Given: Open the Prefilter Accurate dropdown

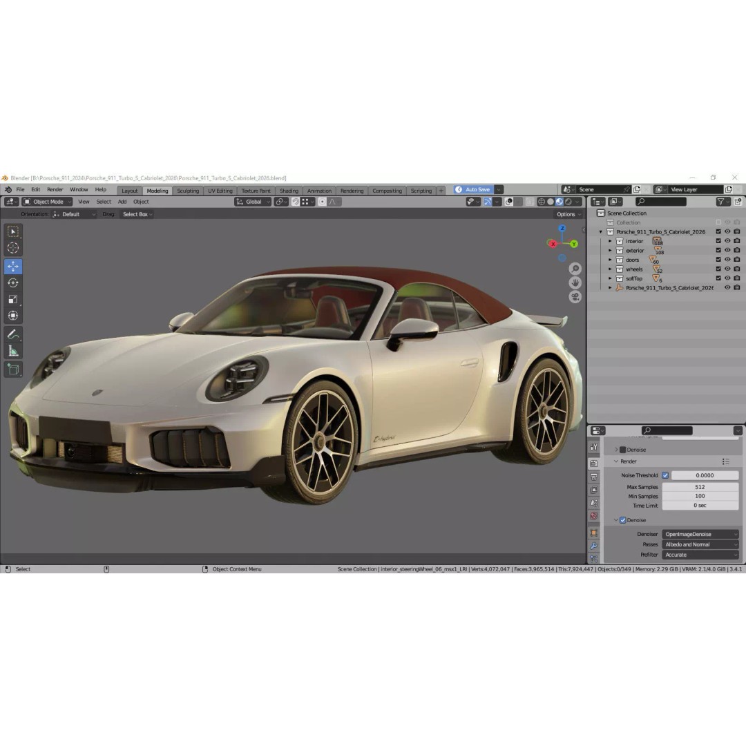Looking at the screenshot, I should (x=700, y=555).
